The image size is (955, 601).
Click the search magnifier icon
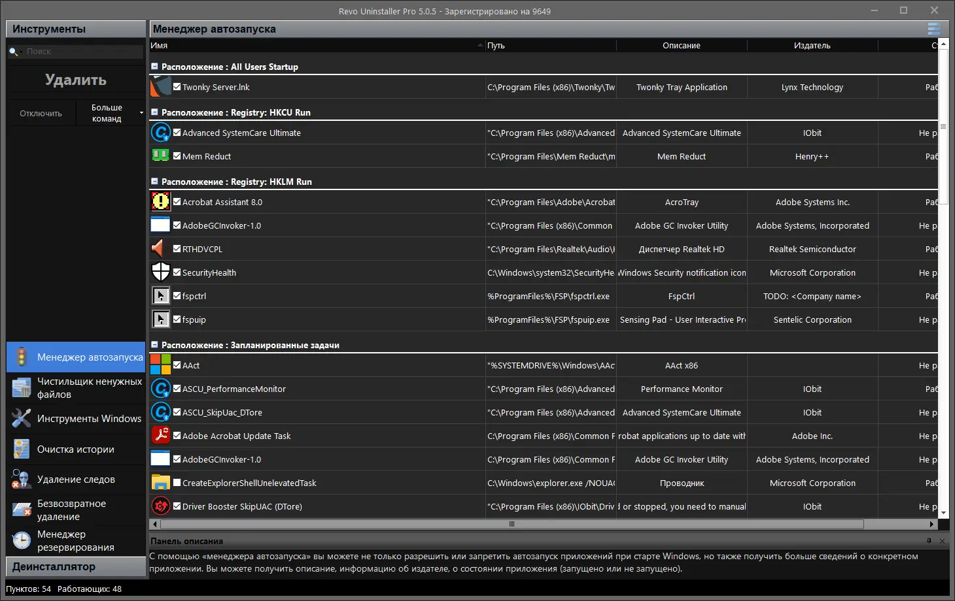pos(14,52)
